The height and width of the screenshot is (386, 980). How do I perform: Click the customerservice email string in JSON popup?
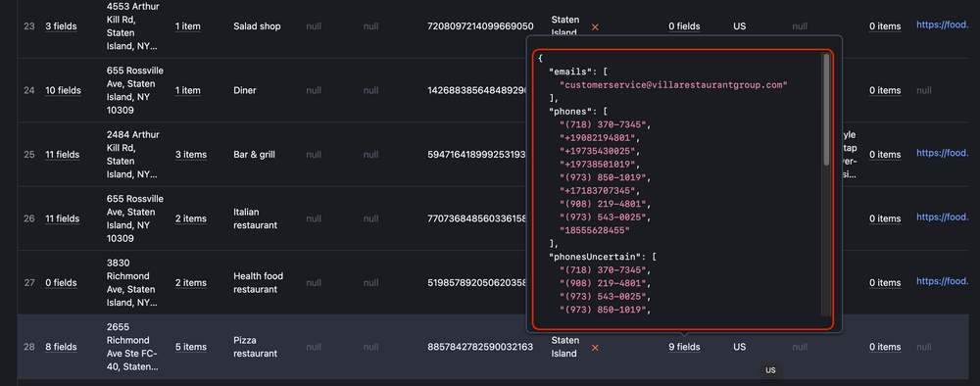click(x=673, y=85)
